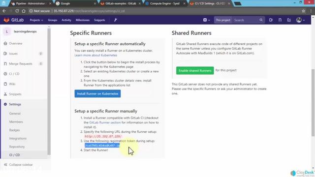Click Learn more about Kubernetes link

point(95,55)
